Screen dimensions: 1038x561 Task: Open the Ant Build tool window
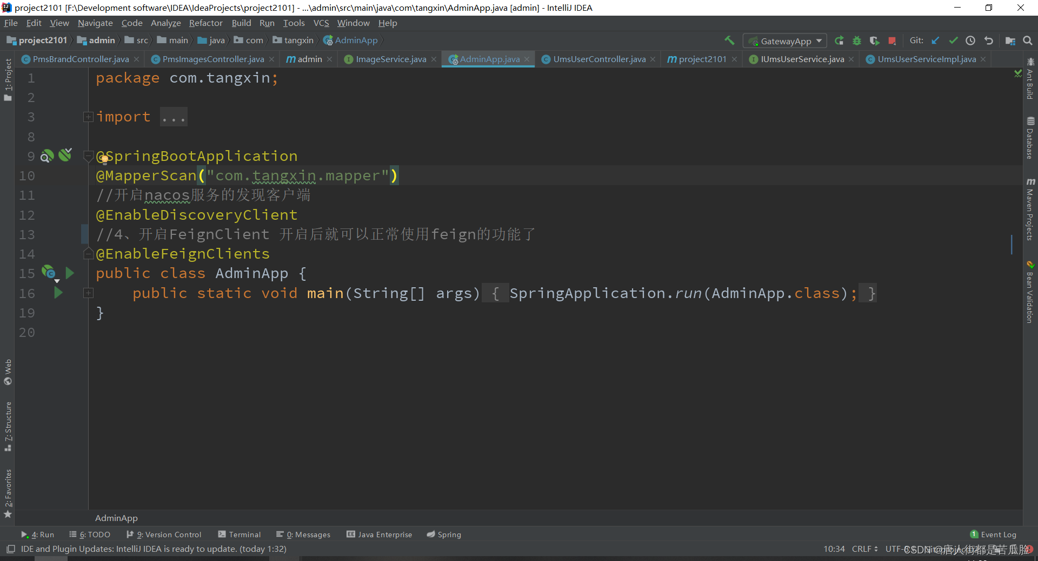click(1030, 79)
